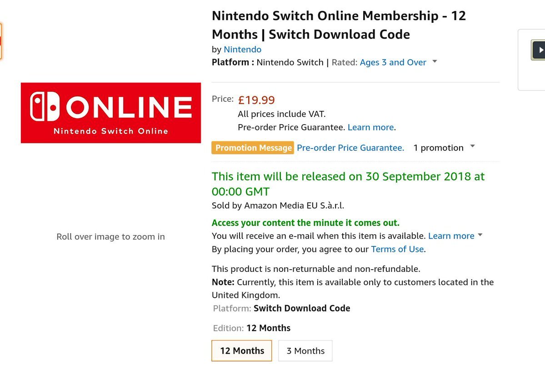Select the 12 Months edition option
The height and width of the screenshot is (371, 545).
(x=242, y=351)
